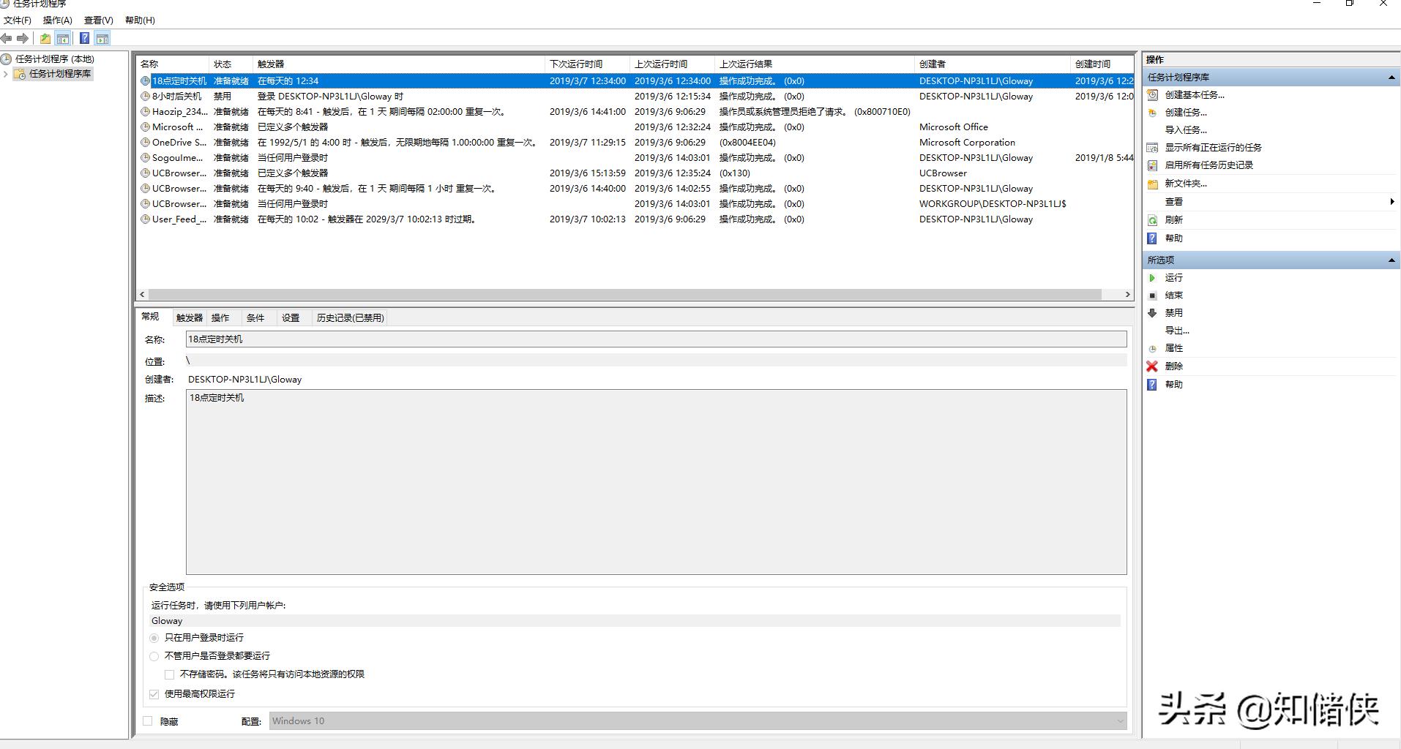Viewport: 1401px width, 749px height.
Task: Click the toolbar back arrow
Action: (x=7, y=39)
